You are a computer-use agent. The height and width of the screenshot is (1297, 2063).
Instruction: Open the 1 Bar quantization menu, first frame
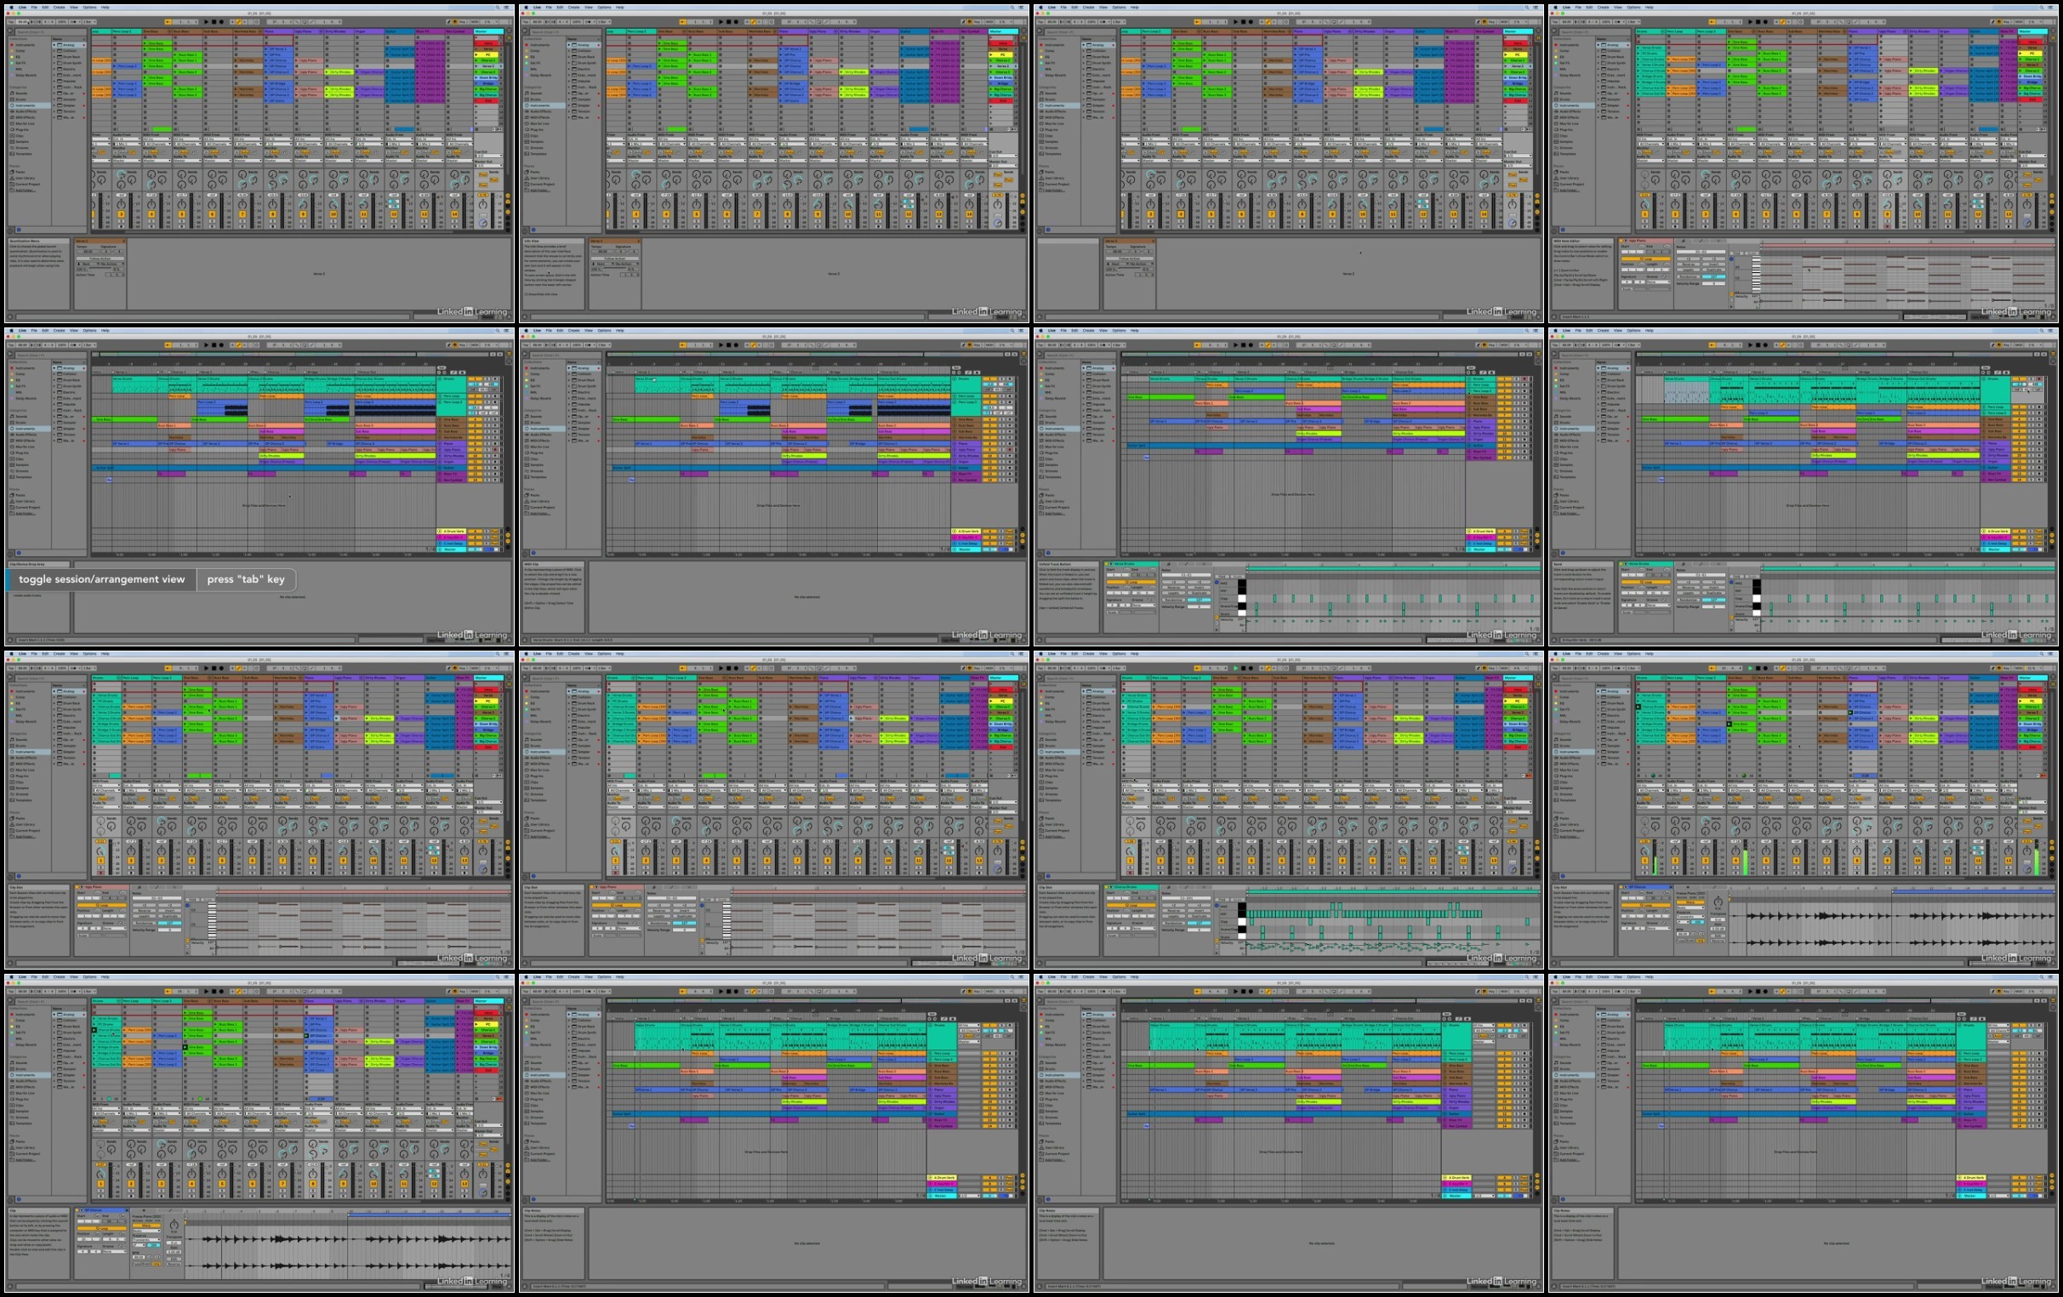click(89, 22)
